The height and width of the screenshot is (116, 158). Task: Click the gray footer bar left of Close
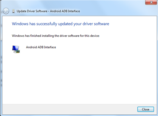pyautogui.click(x=69, y=109)
